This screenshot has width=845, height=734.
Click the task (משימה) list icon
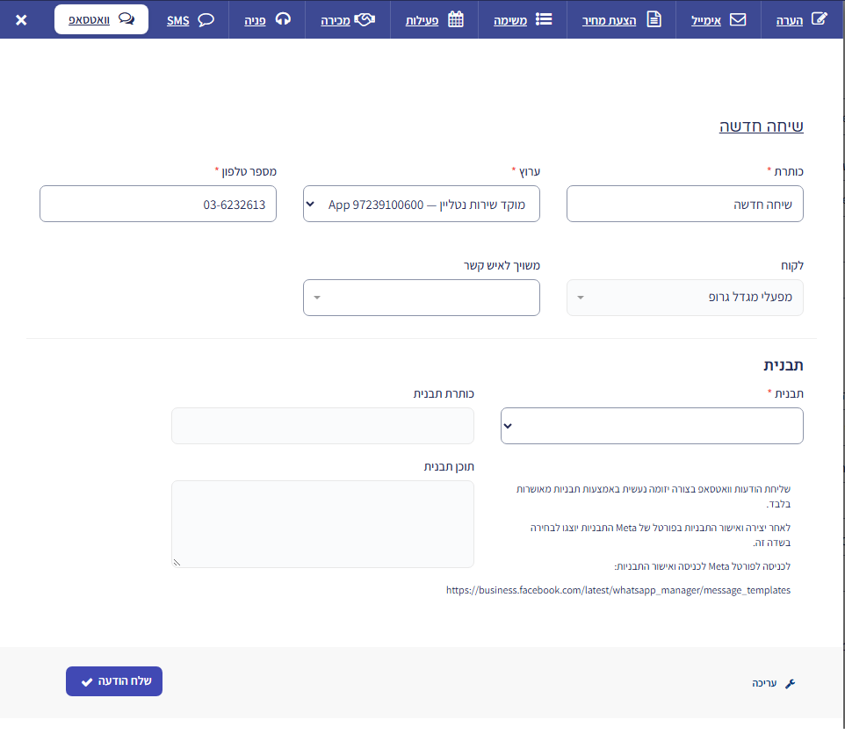click(544, 18)
